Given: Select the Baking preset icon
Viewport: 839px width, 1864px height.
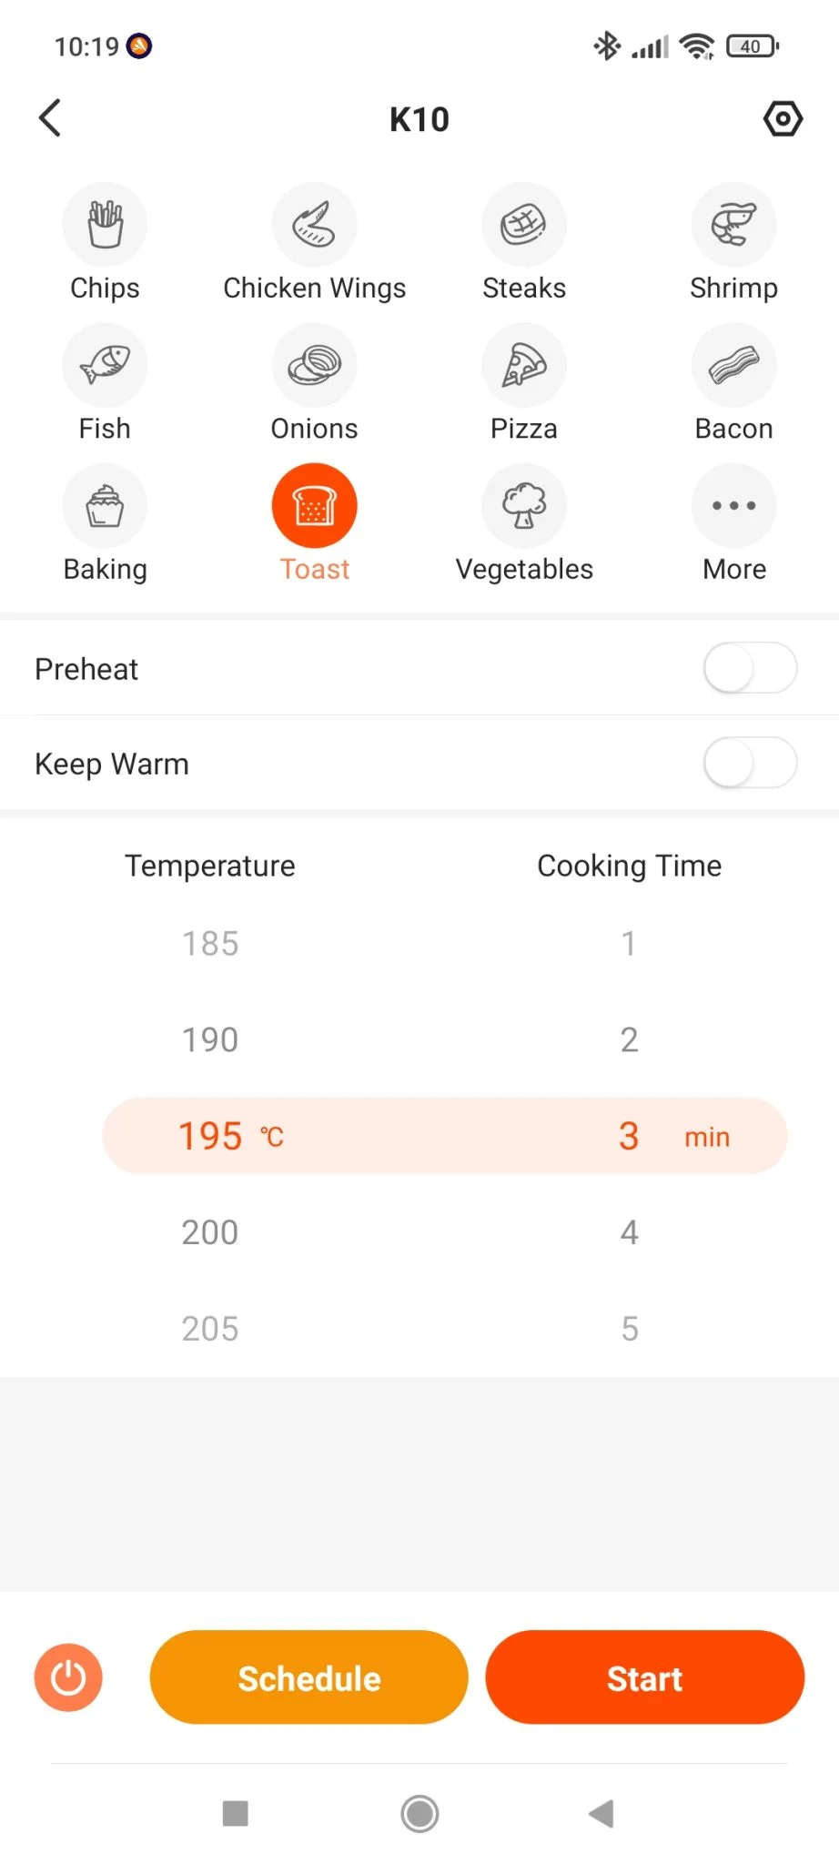Looking at the screenshot, I should [105, 507].
